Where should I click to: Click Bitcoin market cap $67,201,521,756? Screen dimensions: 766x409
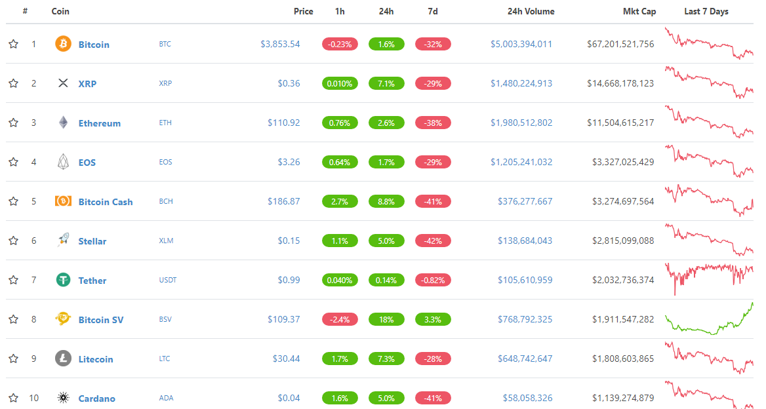(620, 44)
